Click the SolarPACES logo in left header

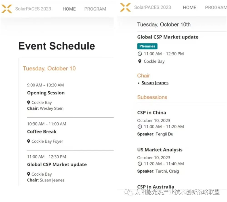(7, 9)
